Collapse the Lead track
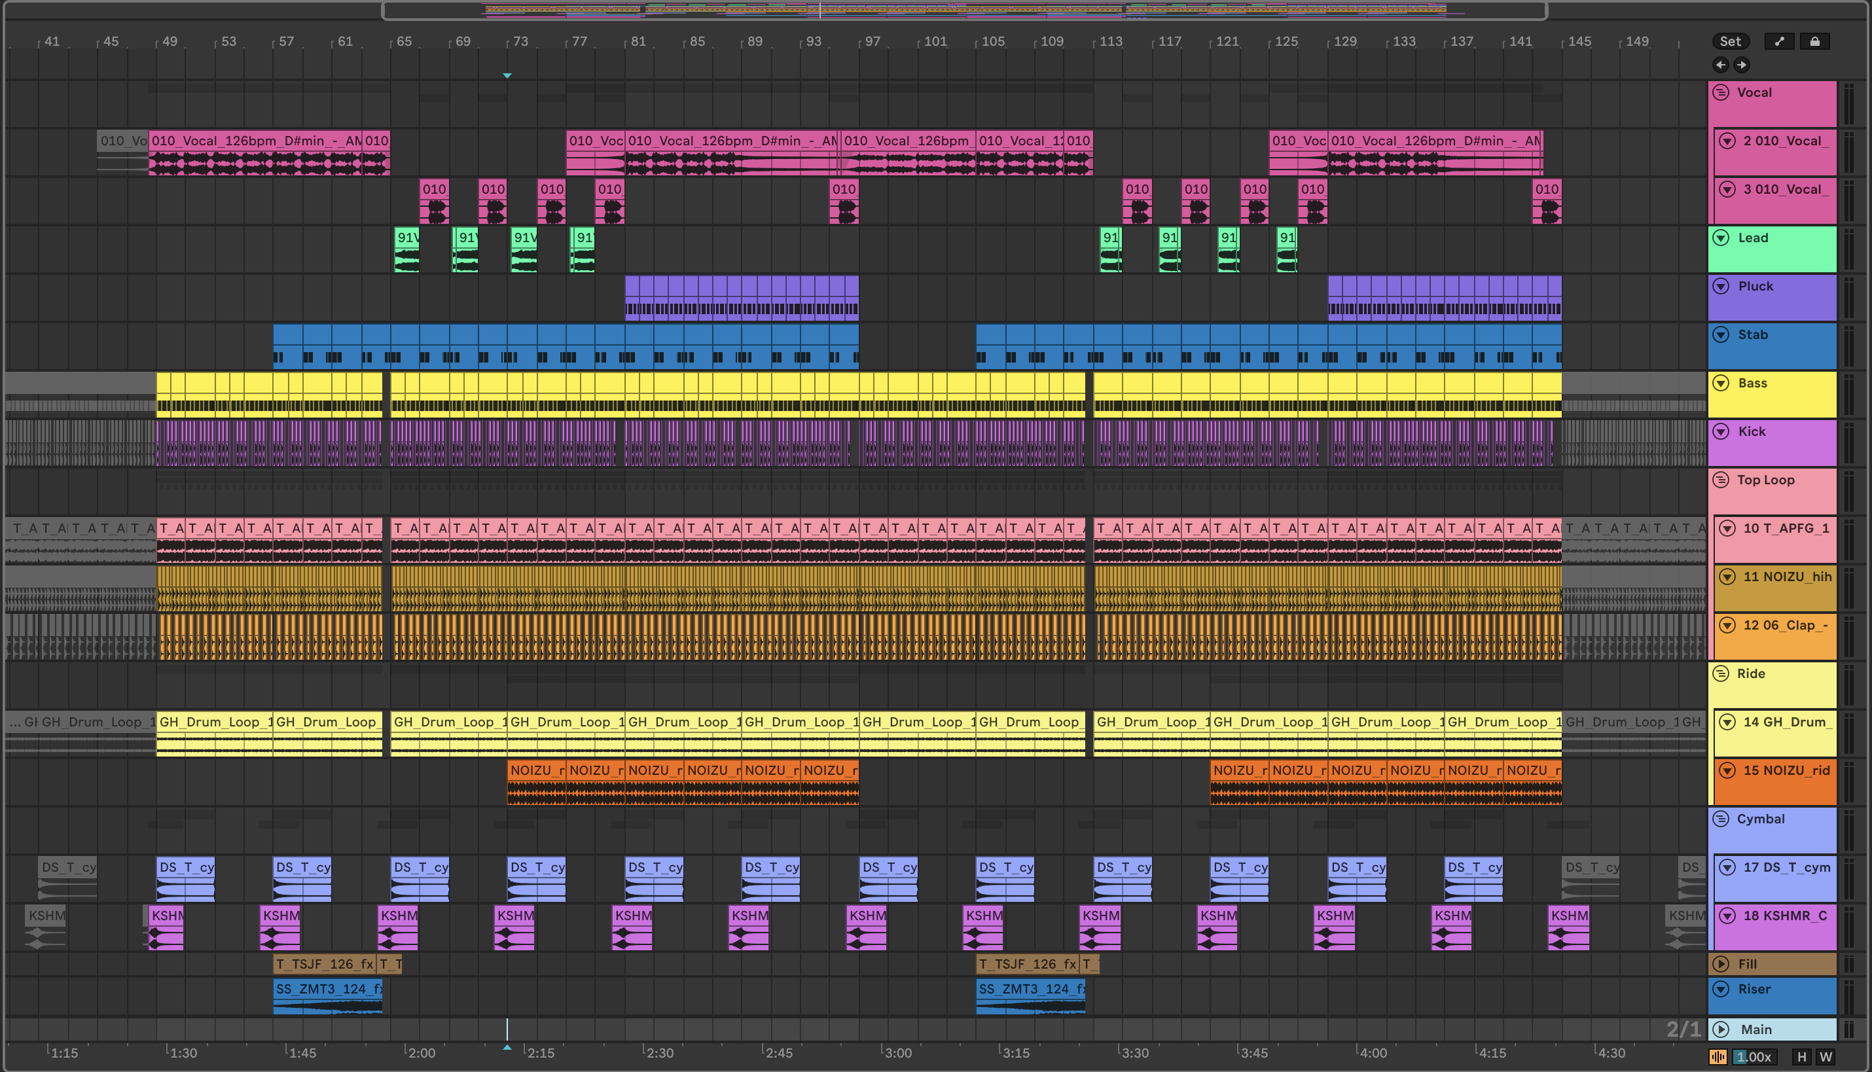The width and height of the screenshot is (1872, 1072). pyautogui.click(x=1720, y=238)
